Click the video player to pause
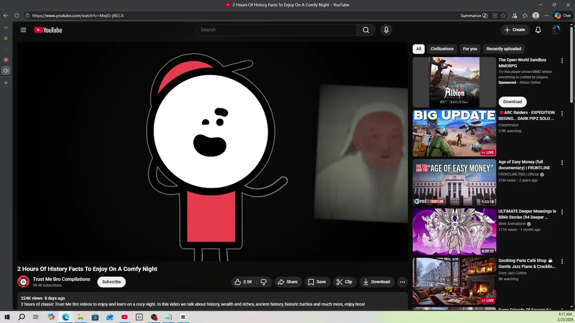 pos(212,152)
